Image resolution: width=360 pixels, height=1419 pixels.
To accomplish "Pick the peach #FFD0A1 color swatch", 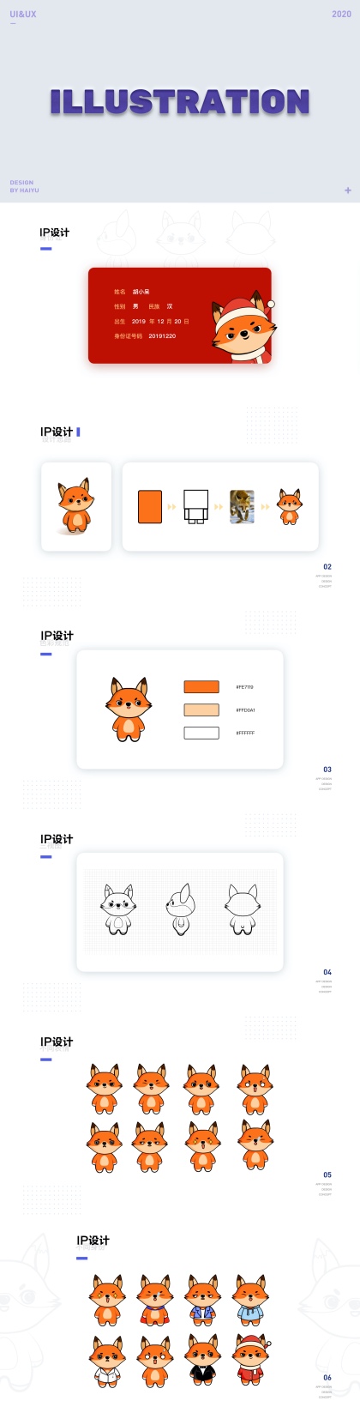I will click(201, 710).
